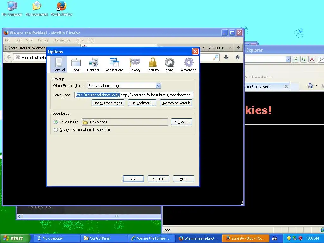Click the Internet Explorer home icon
The image size is (324, 243).
point(310,85)
